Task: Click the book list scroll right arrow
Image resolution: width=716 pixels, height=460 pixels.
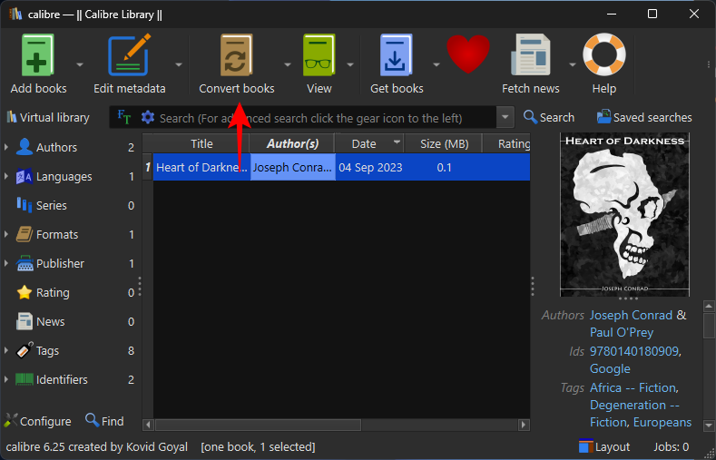Action: click(525, 425)
